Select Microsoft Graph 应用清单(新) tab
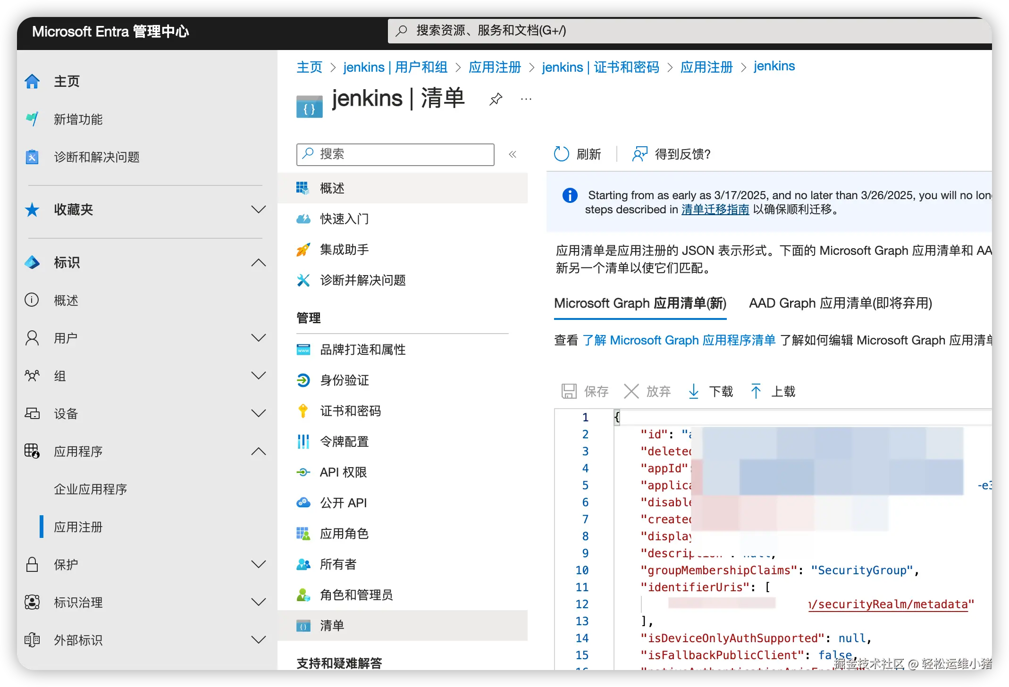The image size is (1009, 687). pos(640,303)
